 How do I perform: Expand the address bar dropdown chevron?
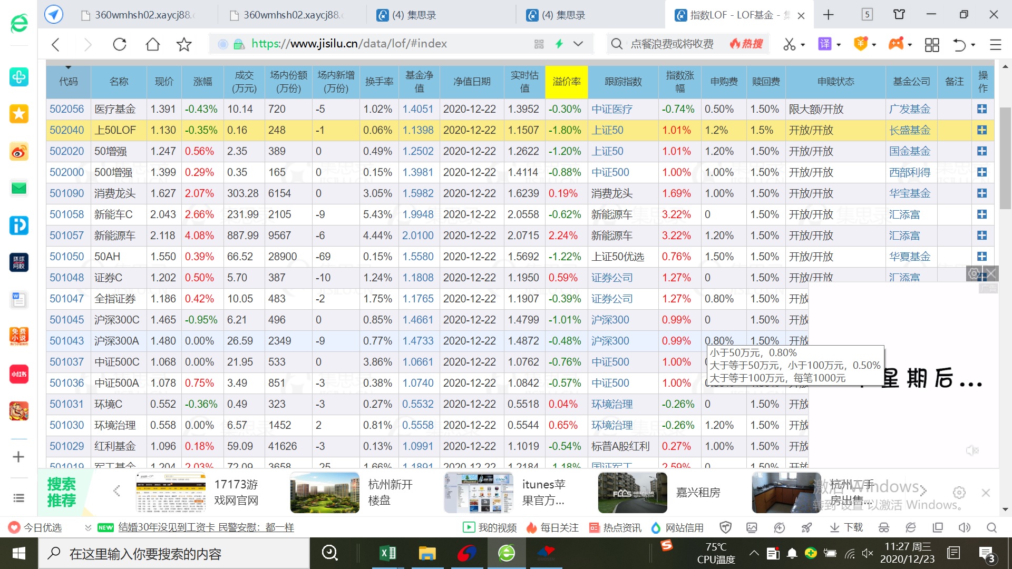[x=578, y=44]
